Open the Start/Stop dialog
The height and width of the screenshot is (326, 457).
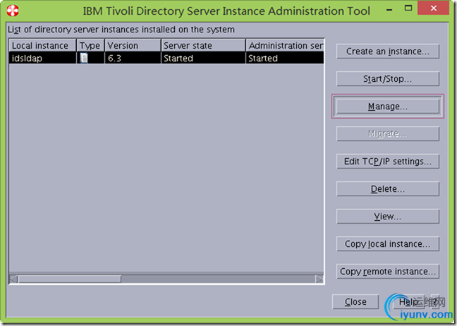[388, 79]
